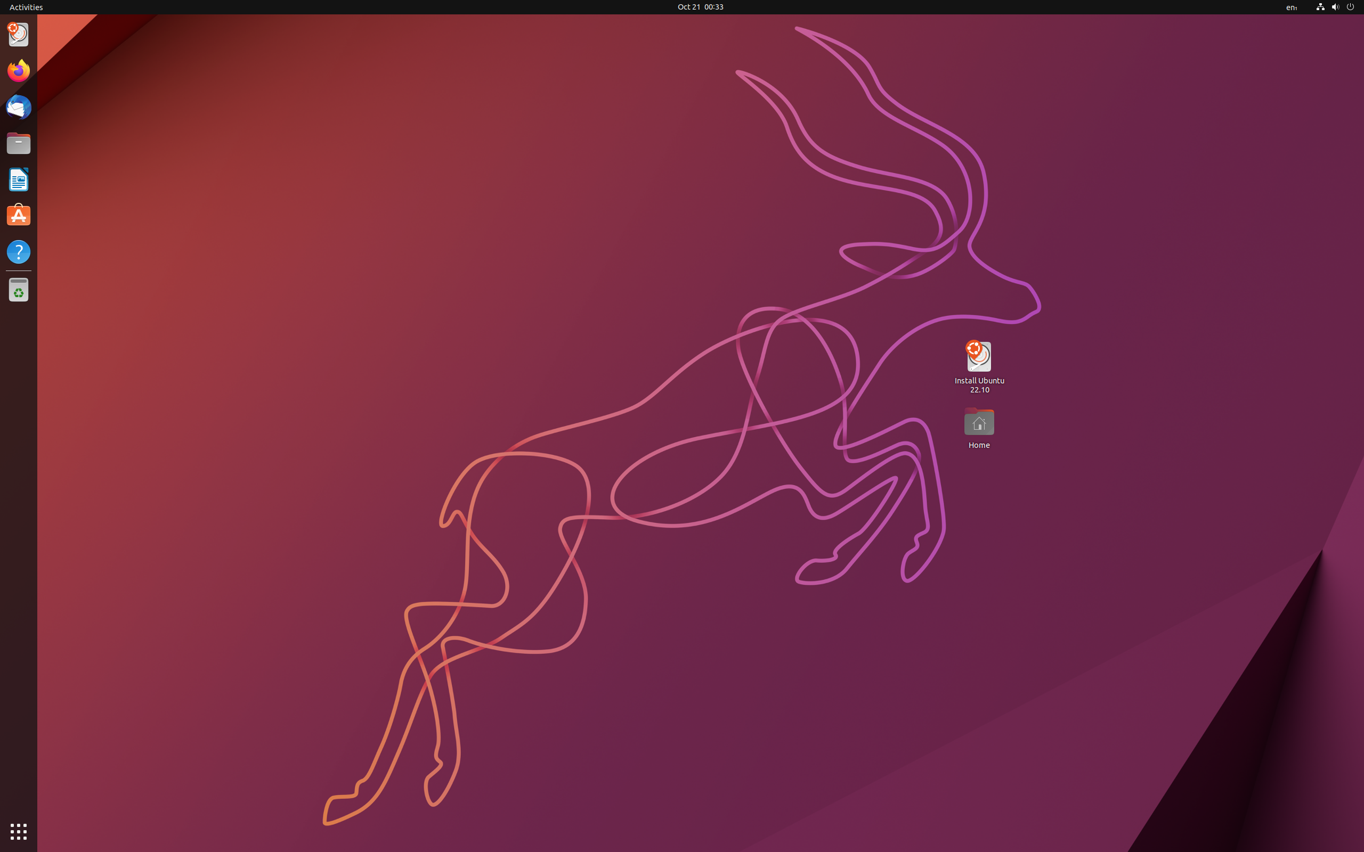Image resolution: width=1364 pixels, height=852 pixels.
Task: Show Applications grid button
Action: (18, 831)
